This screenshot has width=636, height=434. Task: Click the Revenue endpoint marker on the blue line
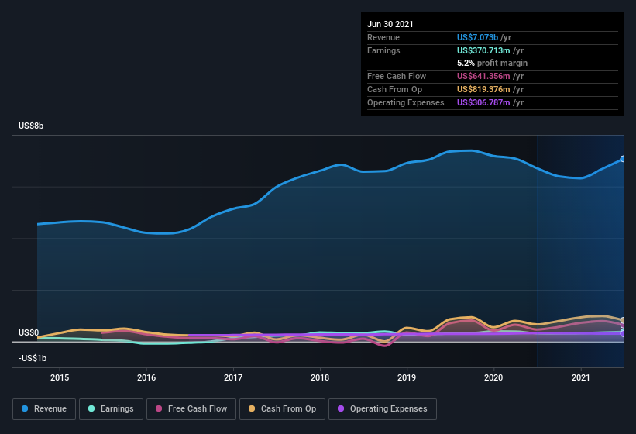(623, 159)
